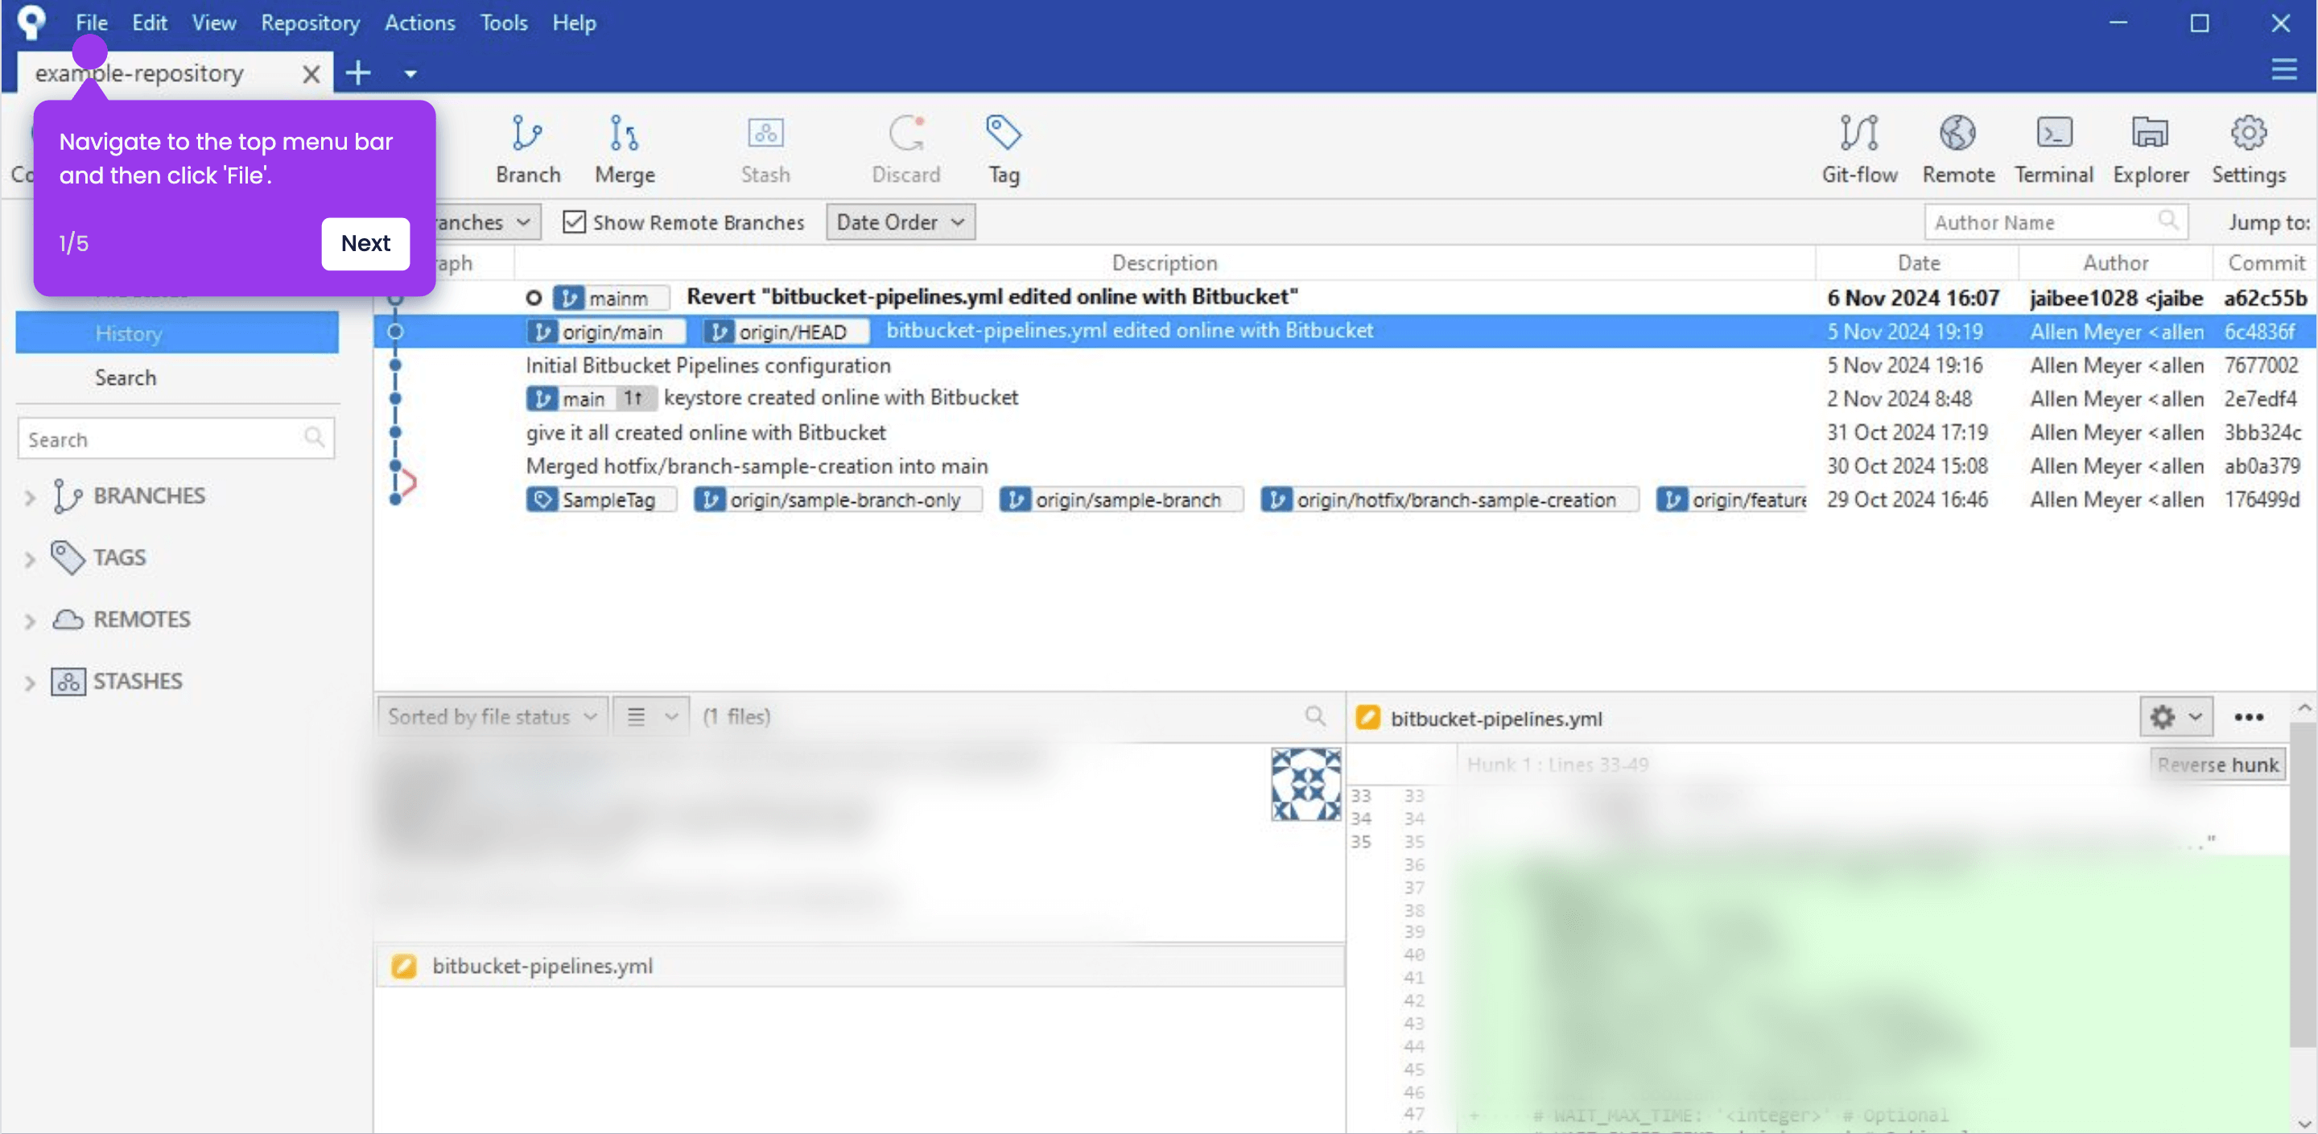Open the file list view mode dropdown
Viewport: 2318px width, 1134px height.
(x=650, y=716)
